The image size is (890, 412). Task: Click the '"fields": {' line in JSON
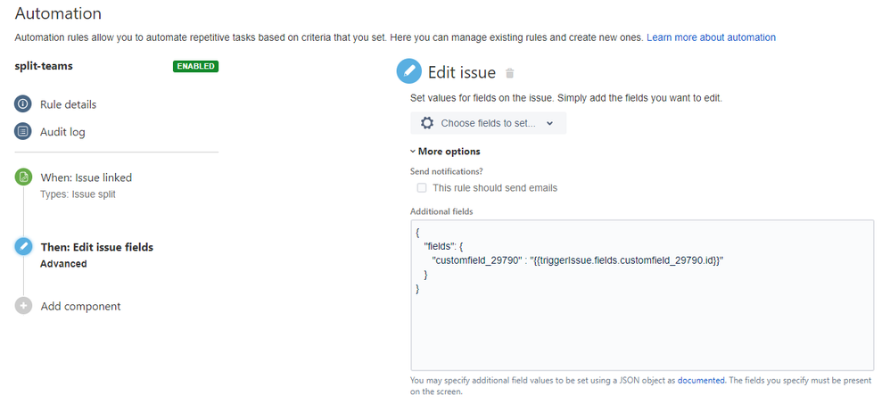click(x=442, y=246)
